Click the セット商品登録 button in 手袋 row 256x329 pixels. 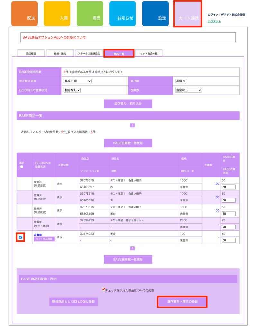coord(44,239)
